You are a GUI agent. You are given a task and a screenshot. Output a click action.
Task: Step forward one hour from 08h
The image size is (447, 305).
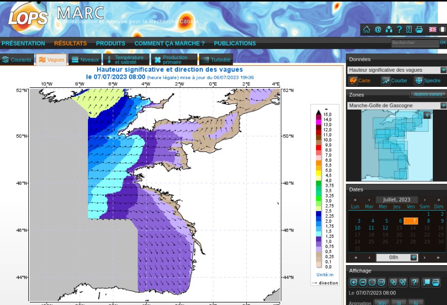424,258
